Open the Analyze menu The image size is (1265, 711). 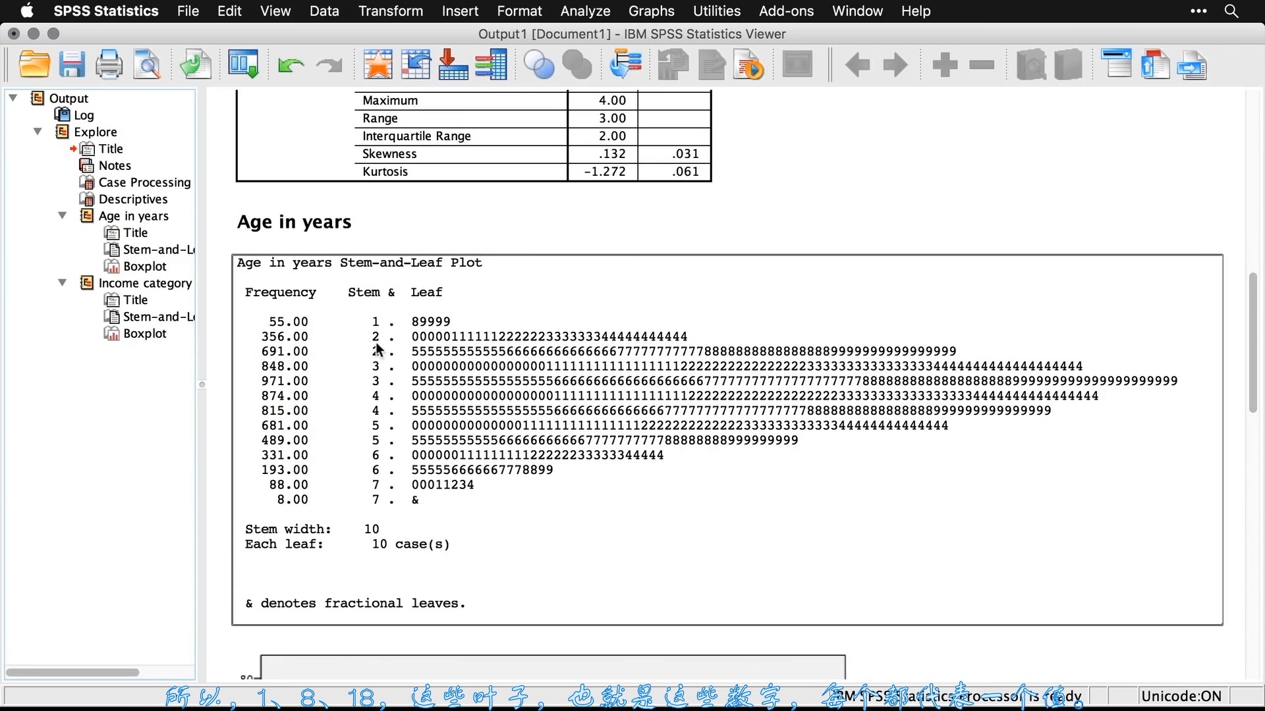click(586, 11)
